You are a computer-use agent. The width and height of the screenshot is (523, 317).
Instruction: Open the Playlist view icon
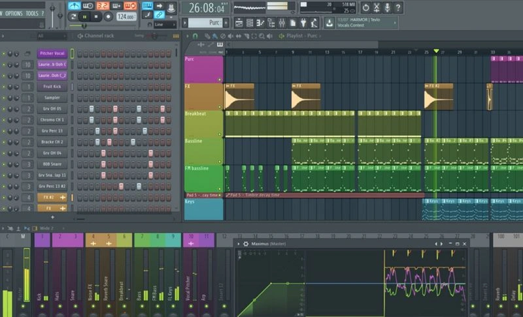(x=239, y=23)
